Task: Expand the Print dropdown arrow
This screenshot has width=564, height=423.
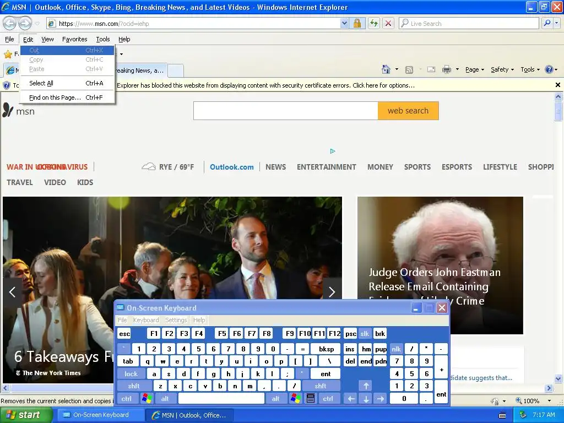Action: click(457, 69)
